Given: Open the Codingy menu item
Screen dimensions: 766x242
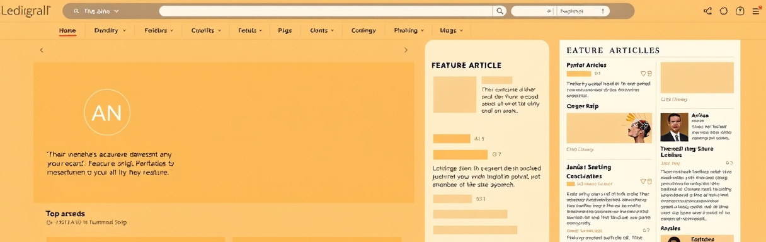Looking at the screenshot, I should [363, 30].
